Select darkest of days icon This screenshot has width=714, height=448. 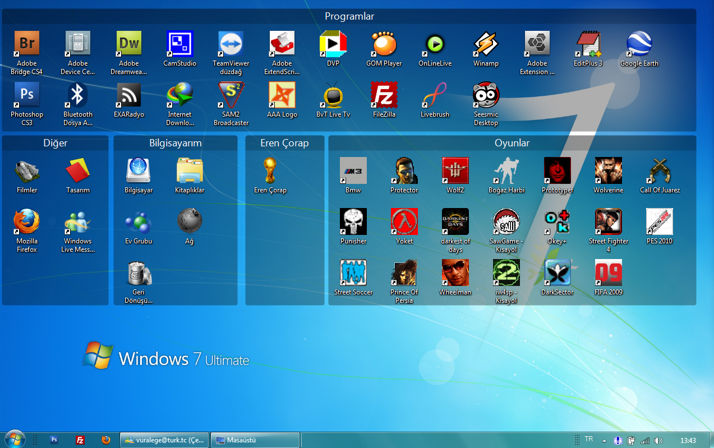point(455,221)
